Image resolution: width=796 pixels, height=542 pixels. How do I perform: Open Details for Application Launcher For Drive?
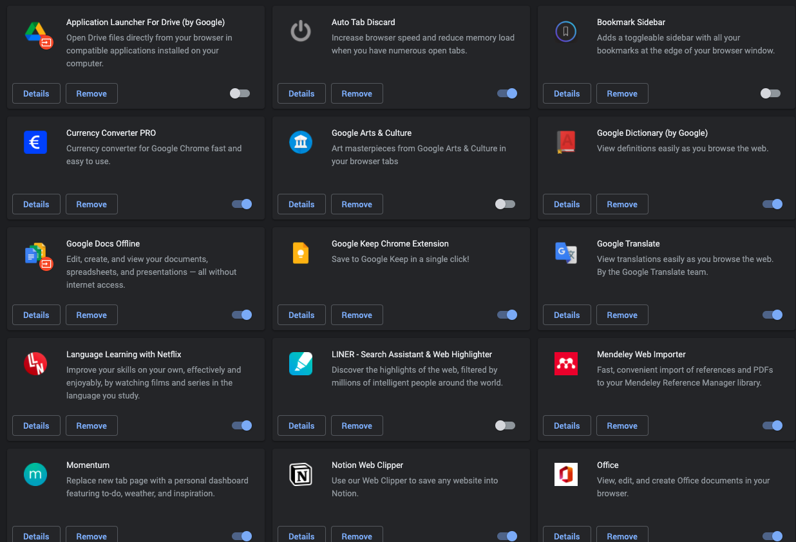tap(36, 93)
